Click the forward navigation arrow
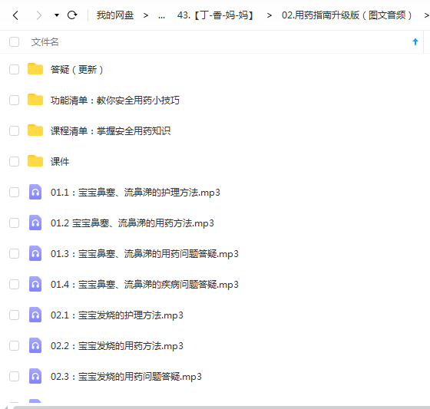The width and height of the screenshot is (430, 409). click(39, 15)
